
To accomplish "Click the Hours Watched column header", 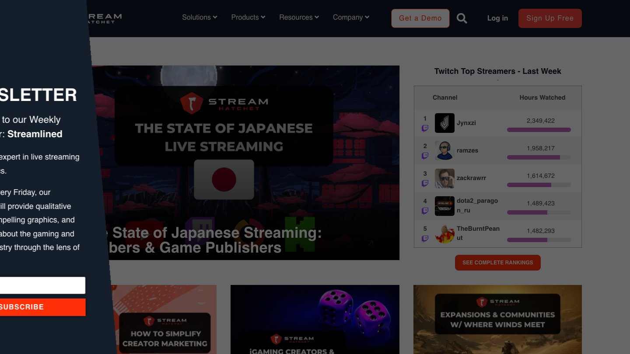I will click(542, 97).
